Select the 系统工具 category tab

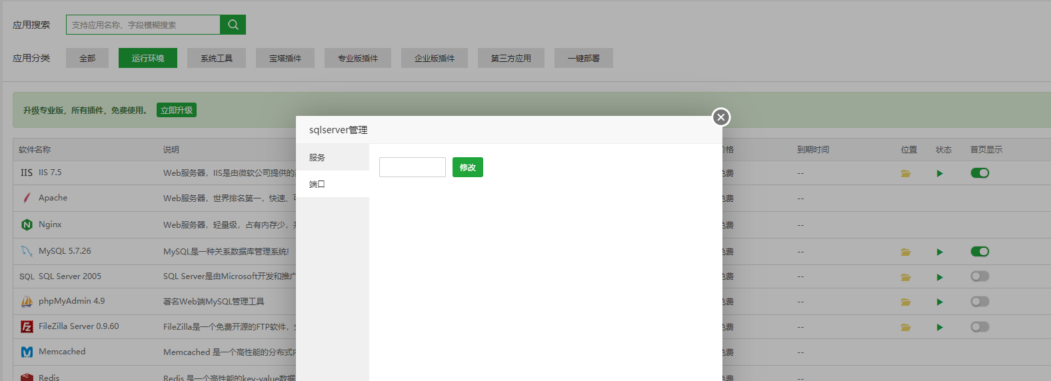[x=217, y=58]
